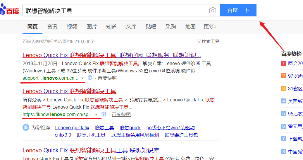Expand the 更多» menu
Image resolution: width=303 pixels, height=160 pixels.
(x=210, y=27)
